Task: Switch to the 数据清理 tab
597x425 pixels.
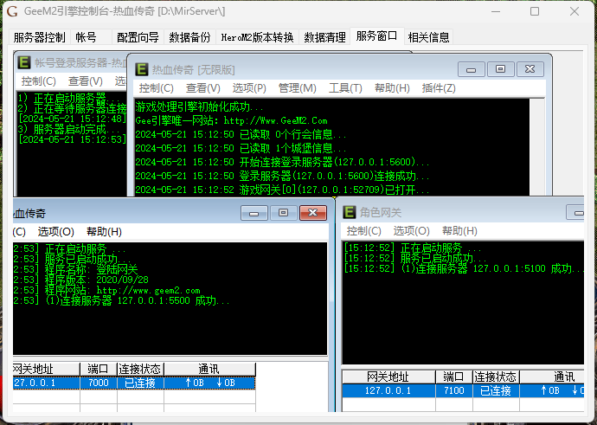Action: click(324, 37)
